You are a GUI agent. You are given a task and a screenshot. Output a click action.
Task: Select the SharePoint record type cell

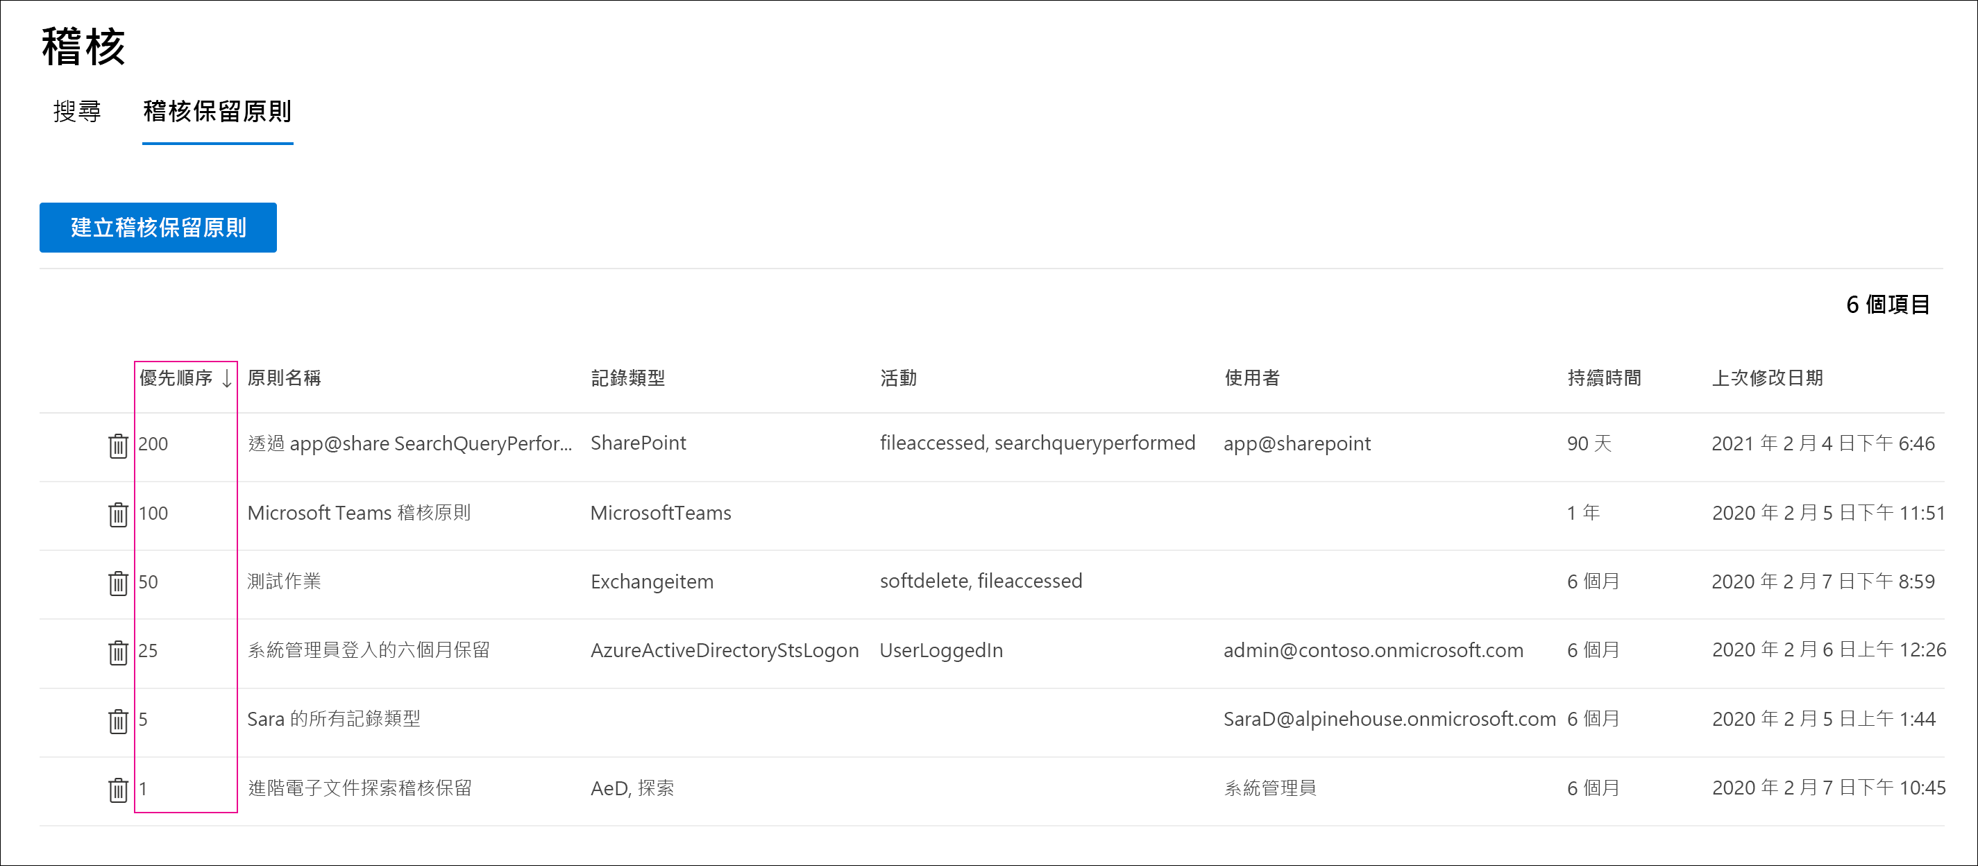coord(638,443)
